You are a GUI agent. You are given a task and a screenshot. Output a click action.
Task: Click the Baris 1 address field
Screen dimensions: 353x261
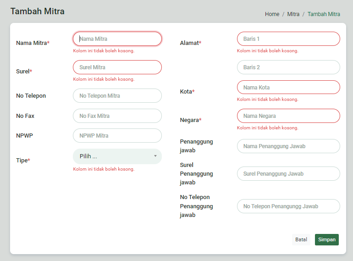[288, 39]
